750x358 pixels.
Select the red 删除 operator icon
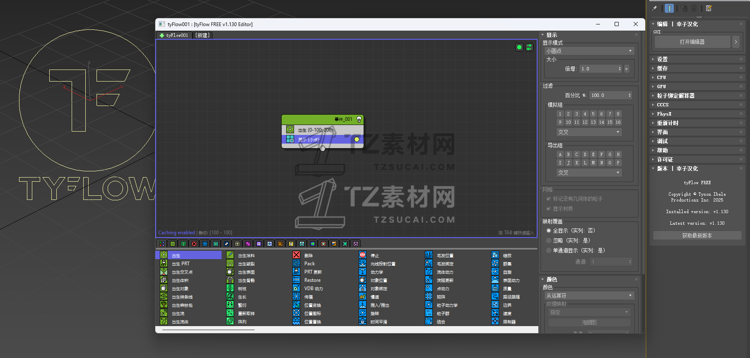point(297,255)
